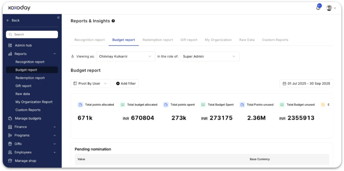The height and width of the screenshot is (171, 344).
Task: Open the user profile avatar menu
Action: pos(329,8)
